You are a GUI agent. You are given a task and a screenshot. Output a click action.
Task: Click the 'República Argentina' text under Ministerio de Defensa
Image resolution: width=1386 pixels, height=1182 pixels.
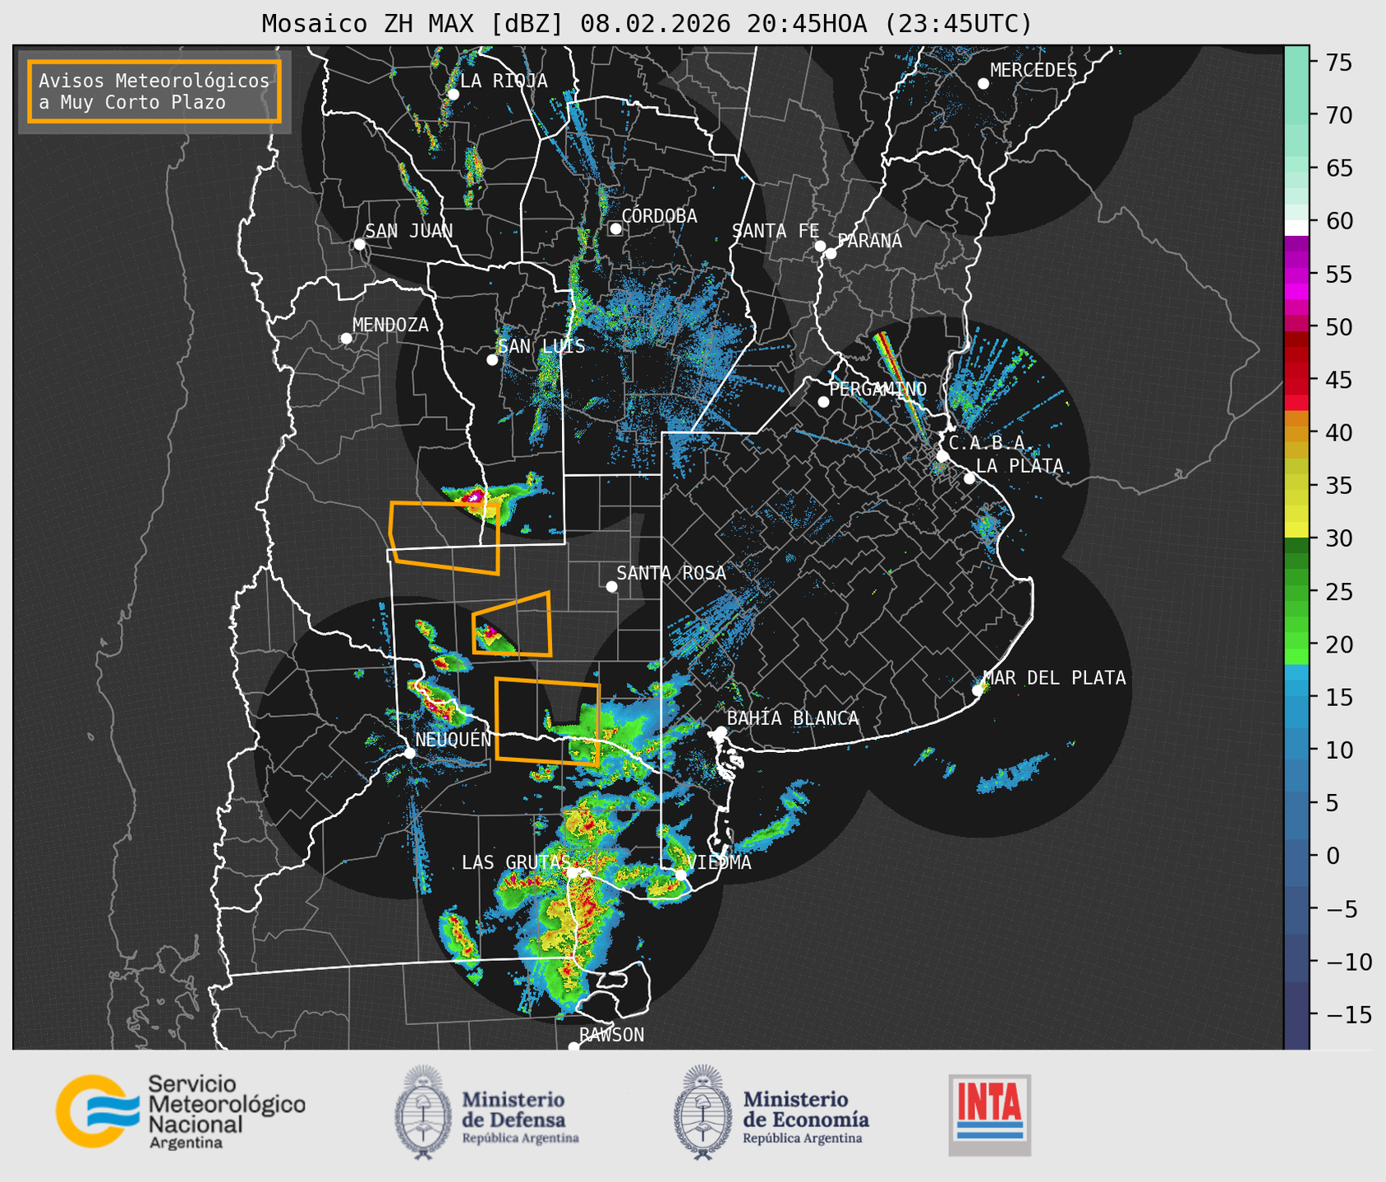click(520, 1138)
